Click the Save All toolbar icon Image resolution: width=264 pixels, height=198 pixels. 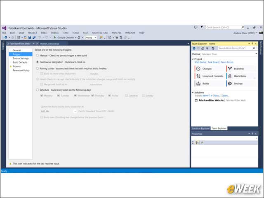coord(34,38)
